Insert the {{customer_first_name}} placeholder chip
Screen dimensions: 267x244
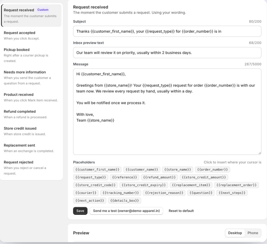[97, 170]
